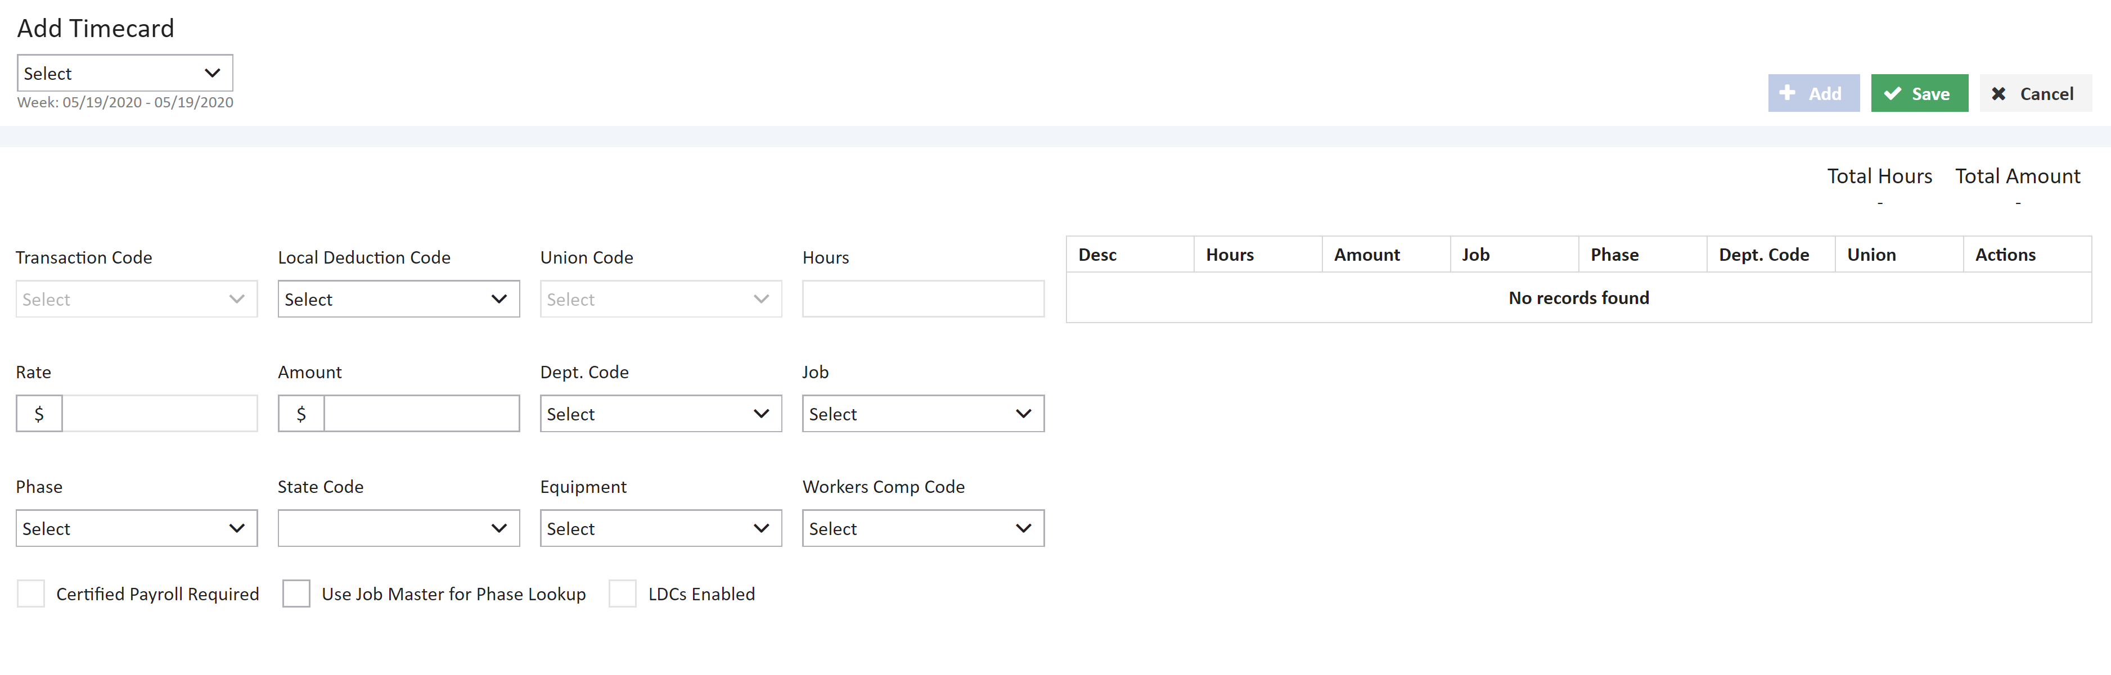
Task: Open the State Code dropdown
Action: coord(398,528)
